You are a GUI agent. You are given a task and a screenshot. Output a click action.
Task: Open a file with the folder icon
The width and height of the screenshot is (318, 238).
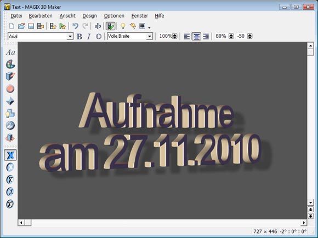tap(21, 26)
